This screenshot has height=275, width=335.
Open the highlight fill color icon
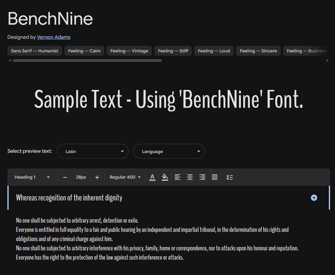coord(165,177)
